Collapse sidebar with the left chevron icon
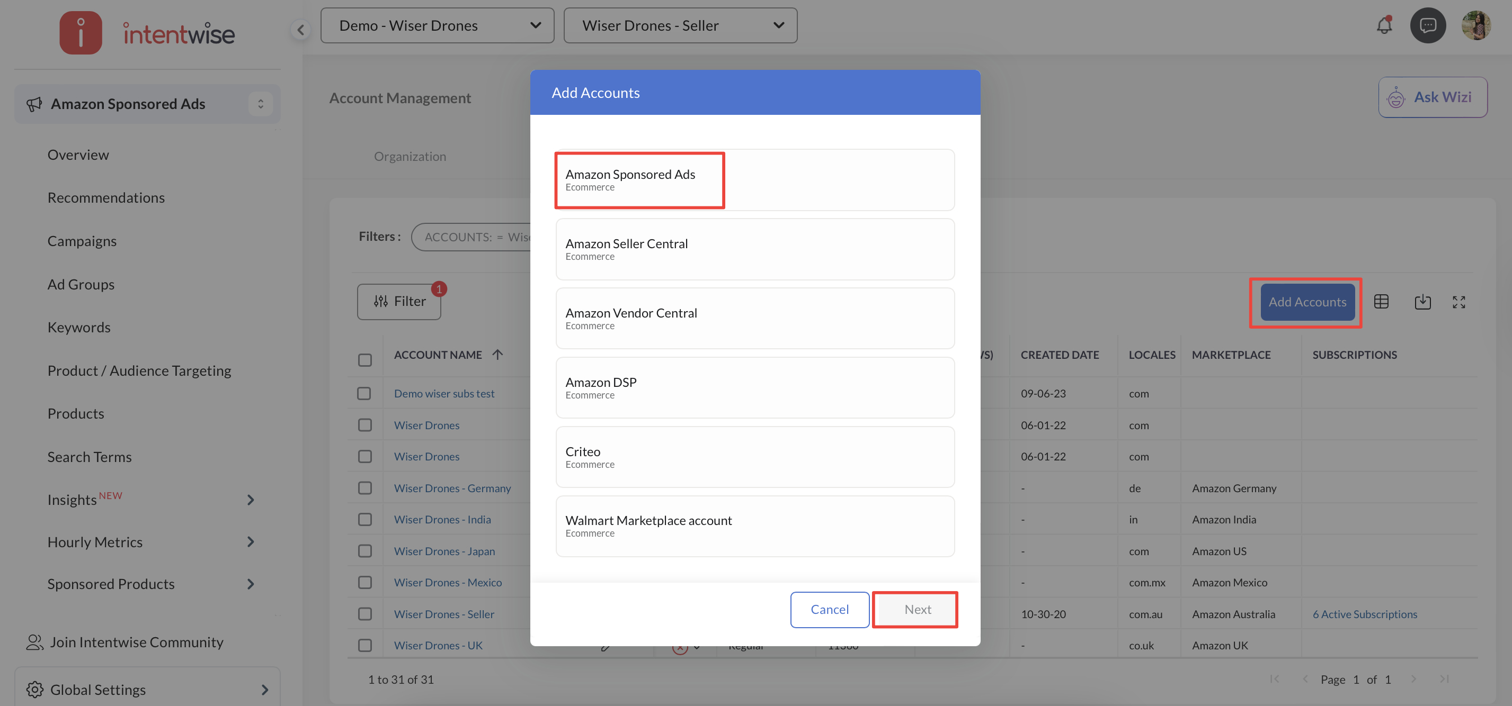Screen dimensions: 1512x706 pyautogui.click(x=300, y=29)
